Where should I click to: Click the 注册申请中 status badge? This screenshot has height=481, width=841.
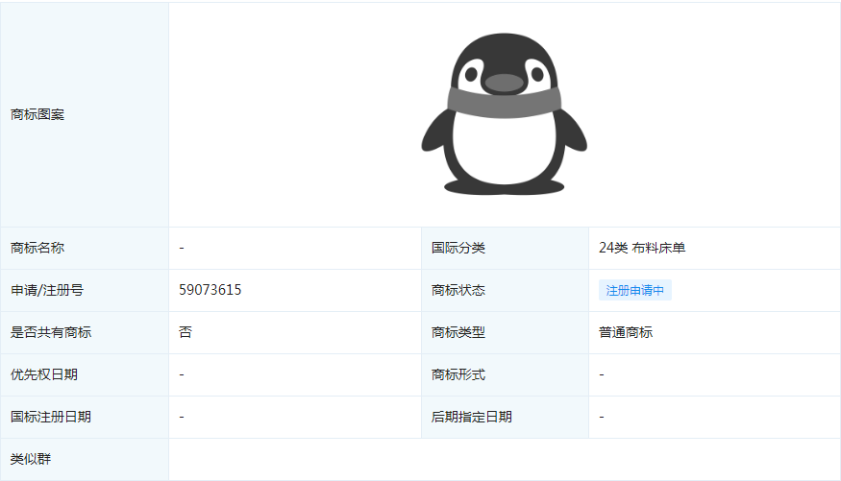click(x=635, y=290)
